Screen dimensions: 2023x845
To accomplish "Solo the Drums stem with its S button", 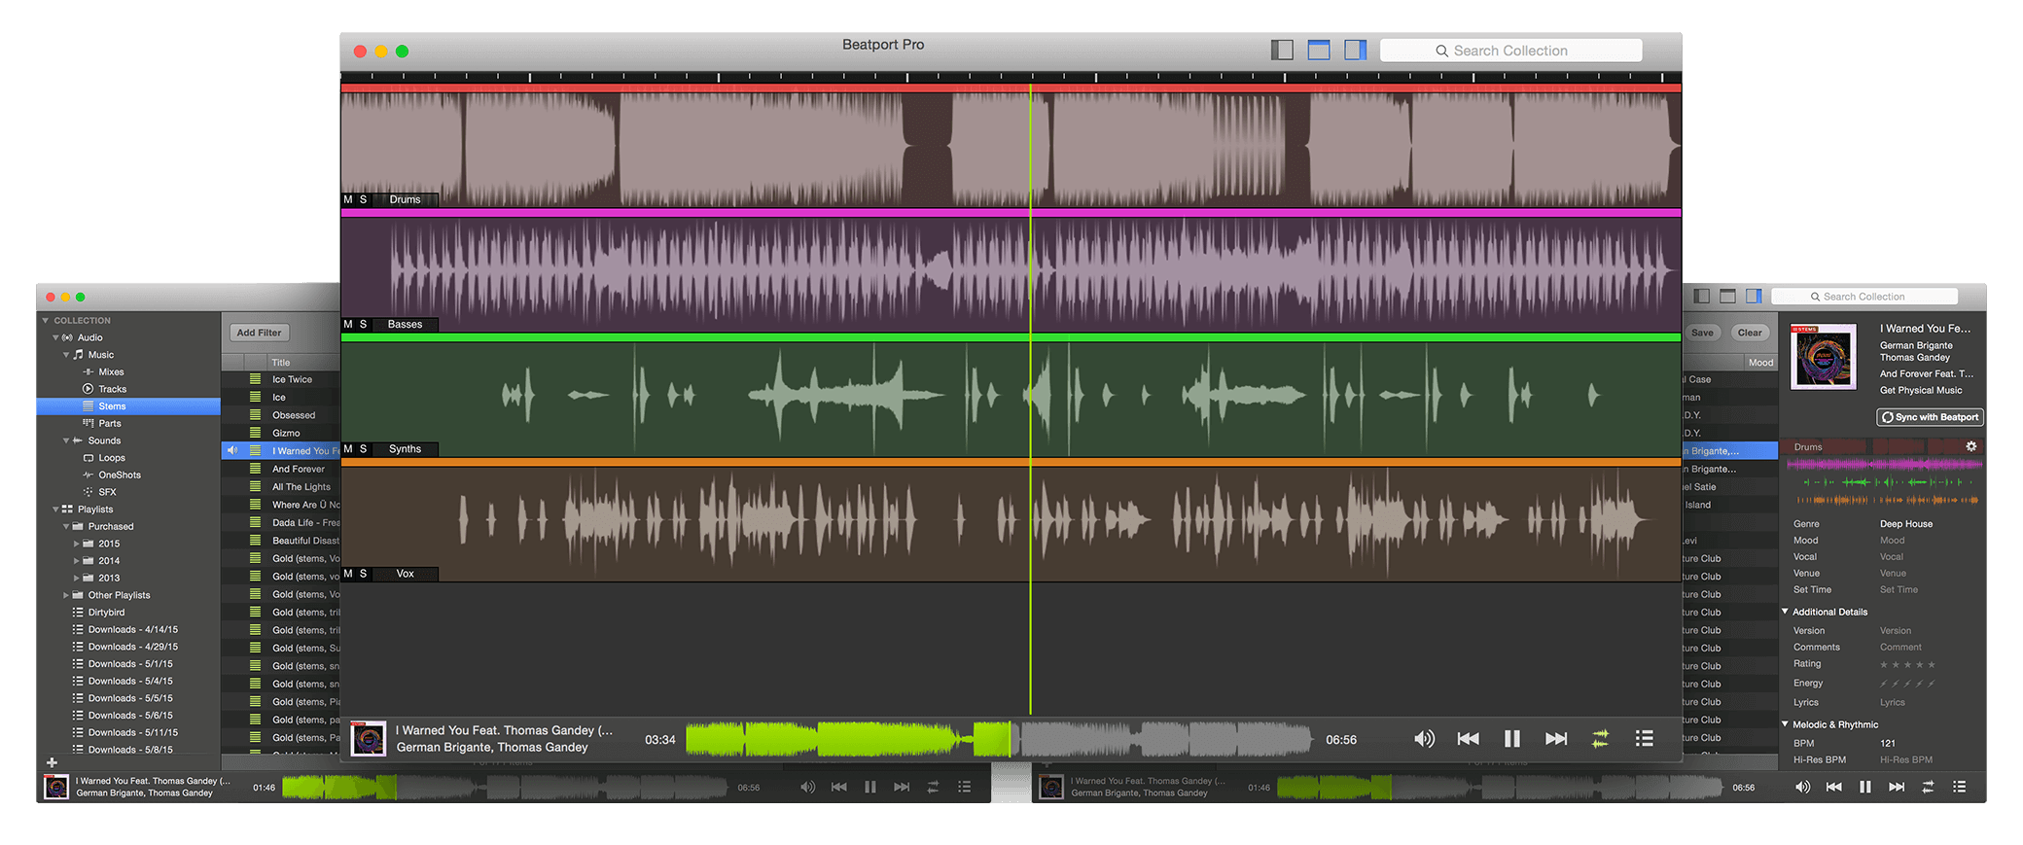I will [364, 199].
